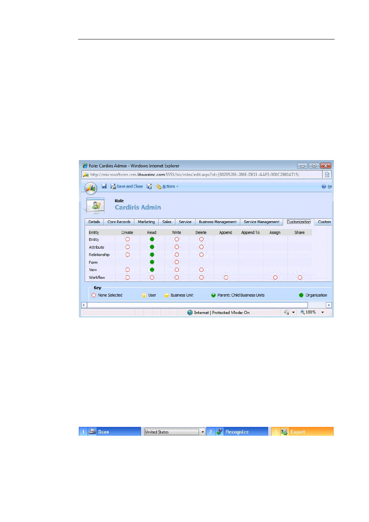This screenshot has width=369, height=522.
Task: Open the United States language dropdown
Action: (175, 432)
